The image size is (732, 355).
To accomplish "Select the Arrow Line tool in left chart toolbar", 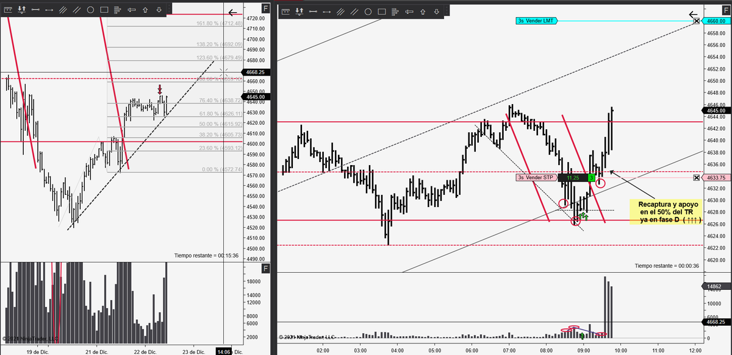I will click(49, 10).
